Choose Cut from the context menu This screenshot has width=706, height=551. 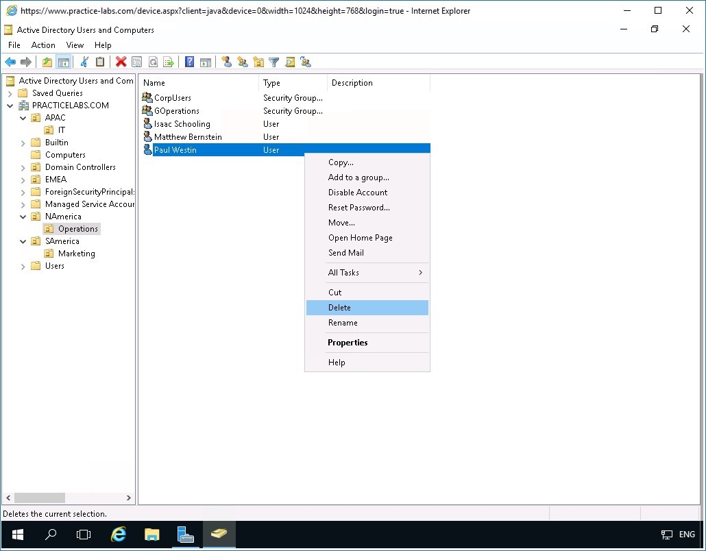pyautogui.click(x=367, y=292)
